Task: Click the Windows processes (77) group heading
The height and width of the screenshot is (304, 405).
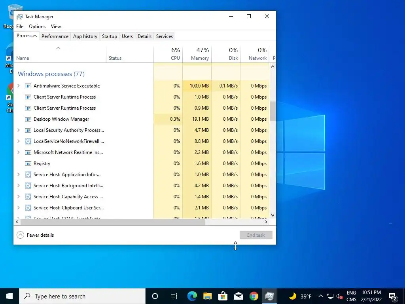Action: tap(51, 74)
